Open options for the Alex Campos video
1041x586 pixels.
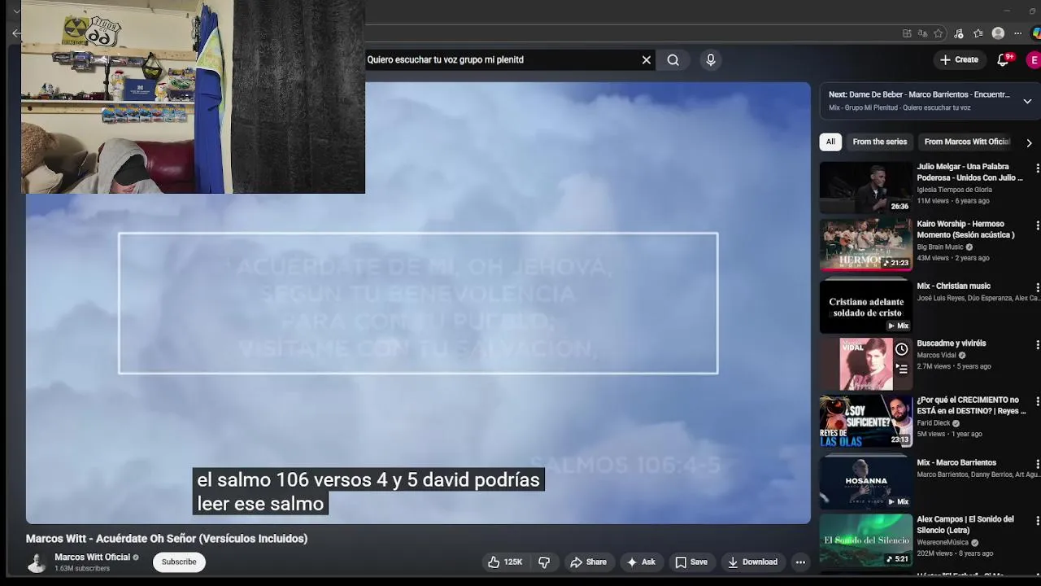click(1037, 521)
